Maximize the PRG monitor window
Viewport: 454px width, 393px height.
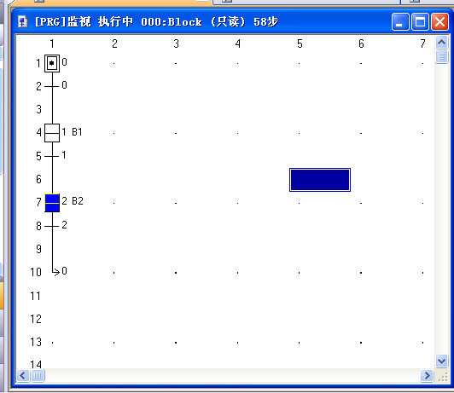[x=420, y=21]
